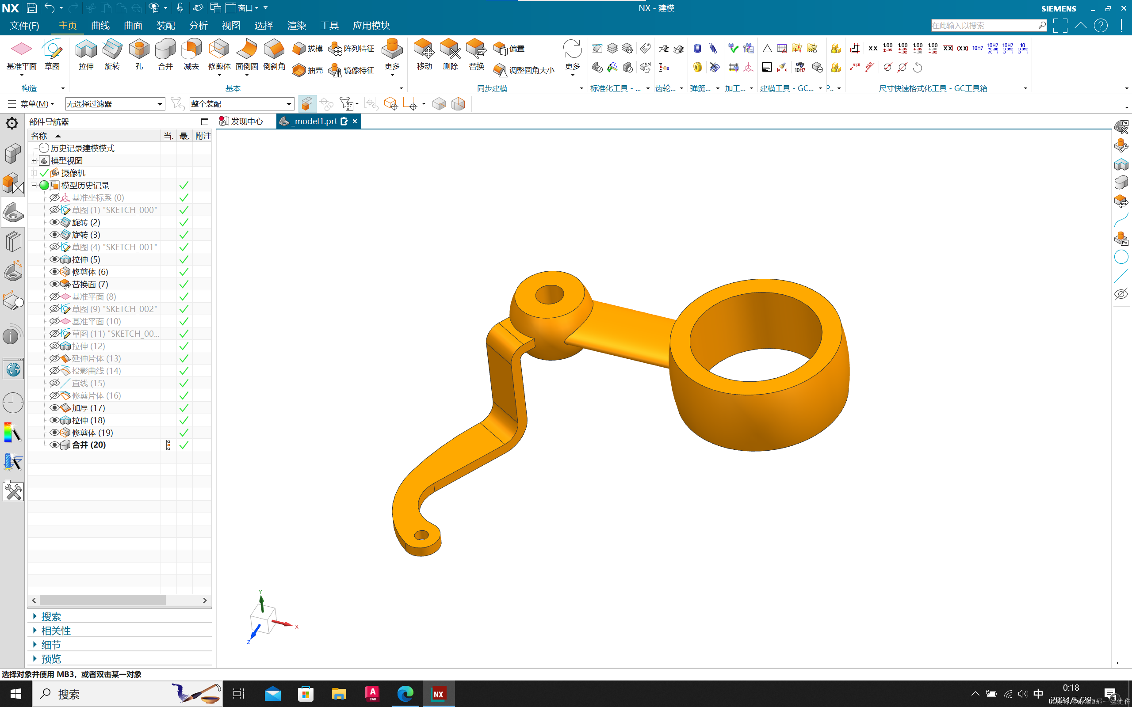The width and height of the screenshot is (1132, 707).
Task: Click the Delete Face (删除) tool
Action: 450,55
